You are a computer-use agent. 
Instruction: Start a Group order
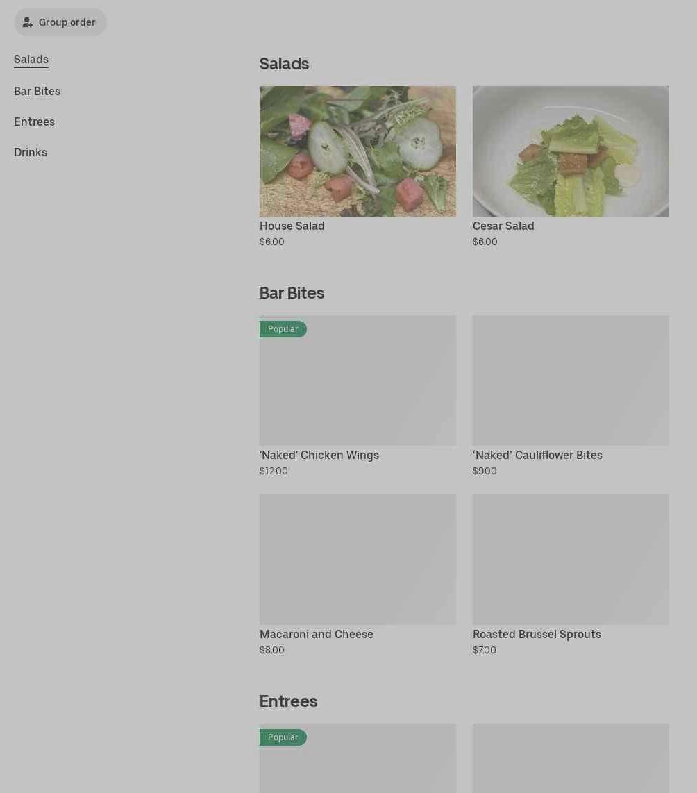point(60,22)
